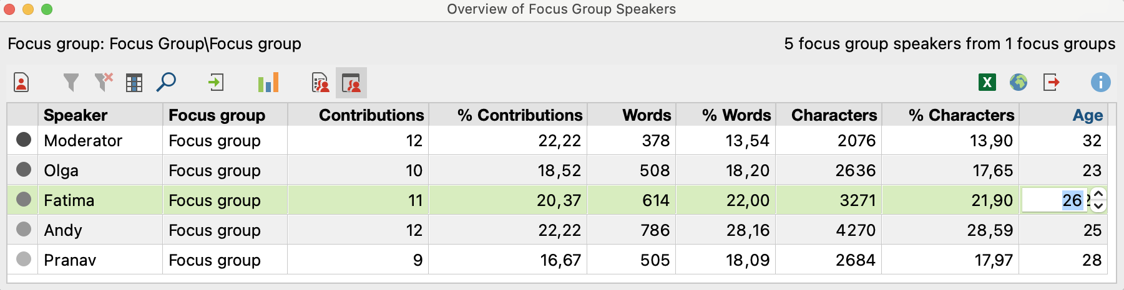Open the column selection table icon
Screen dimensions: 1124x290
tap(134, 83)
